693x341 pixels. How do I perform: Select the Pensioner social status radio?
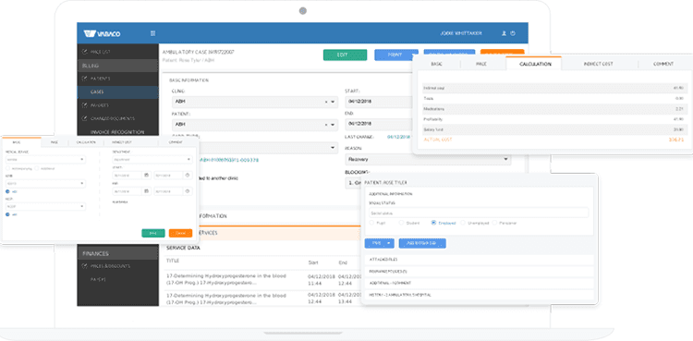494,223
